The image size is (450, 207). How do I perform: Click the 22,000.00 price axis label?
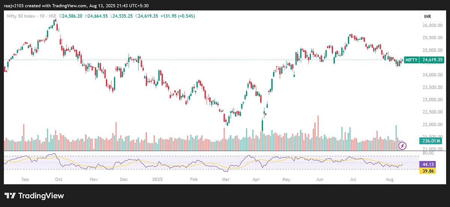coord(432,125)
